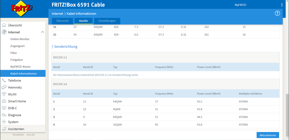Click the Aktualisieren button
This screenshot has width=289, height=140.
[x=268, y=135]
